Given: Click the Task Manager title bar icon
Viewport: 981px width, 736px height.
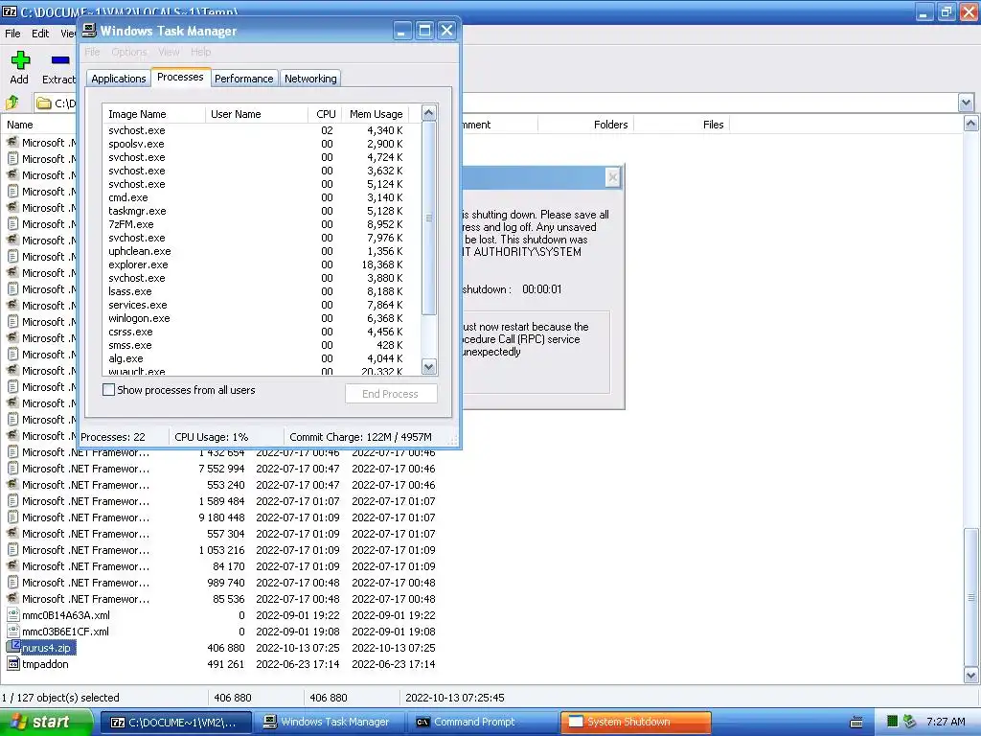Looking at the screenshot, I should click(89, 31).
